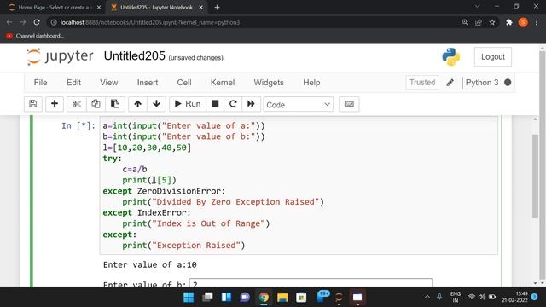Screen dimensions: 546x307
Task: Click the Trusted notebook button
Action: 422,83
